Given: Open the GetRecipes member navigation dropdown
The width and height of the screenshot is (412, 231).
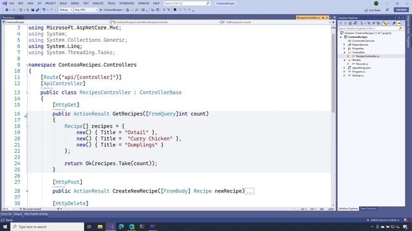Looking at the screenshot, I should pos(276,22).
